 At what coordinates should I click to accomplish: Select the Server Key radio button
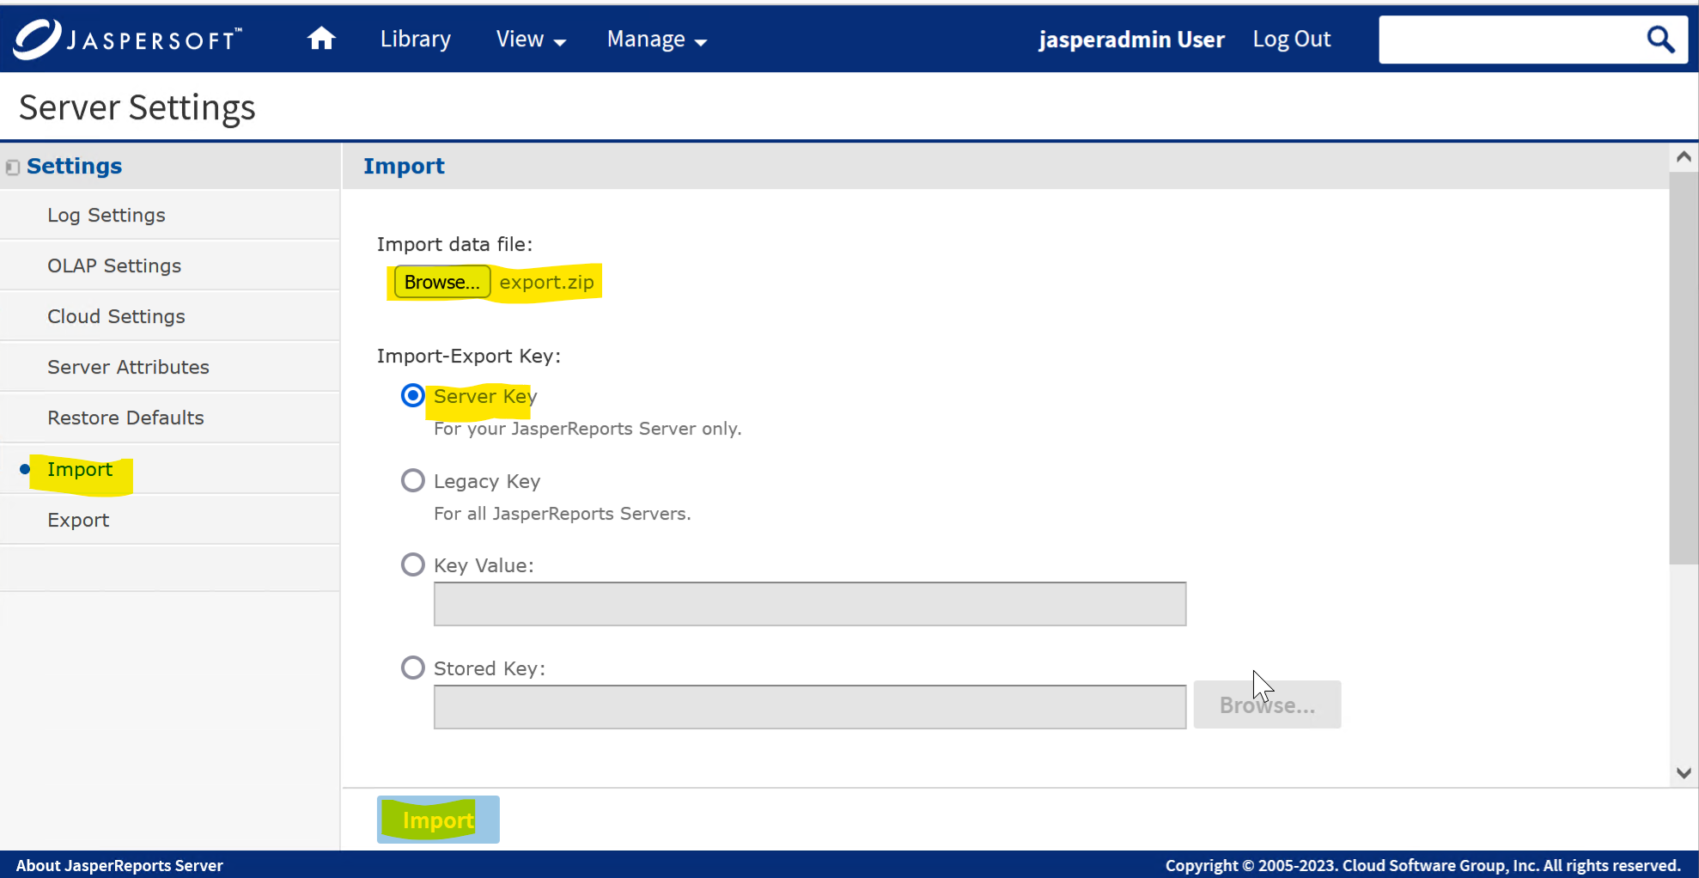[x=413, y=395]
